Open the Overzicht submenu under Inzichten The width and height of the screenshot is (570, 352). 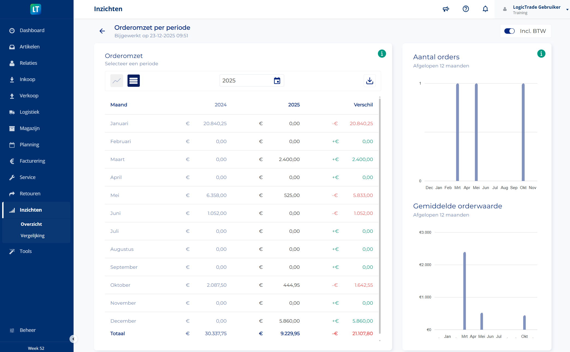(x=31, y=224)
